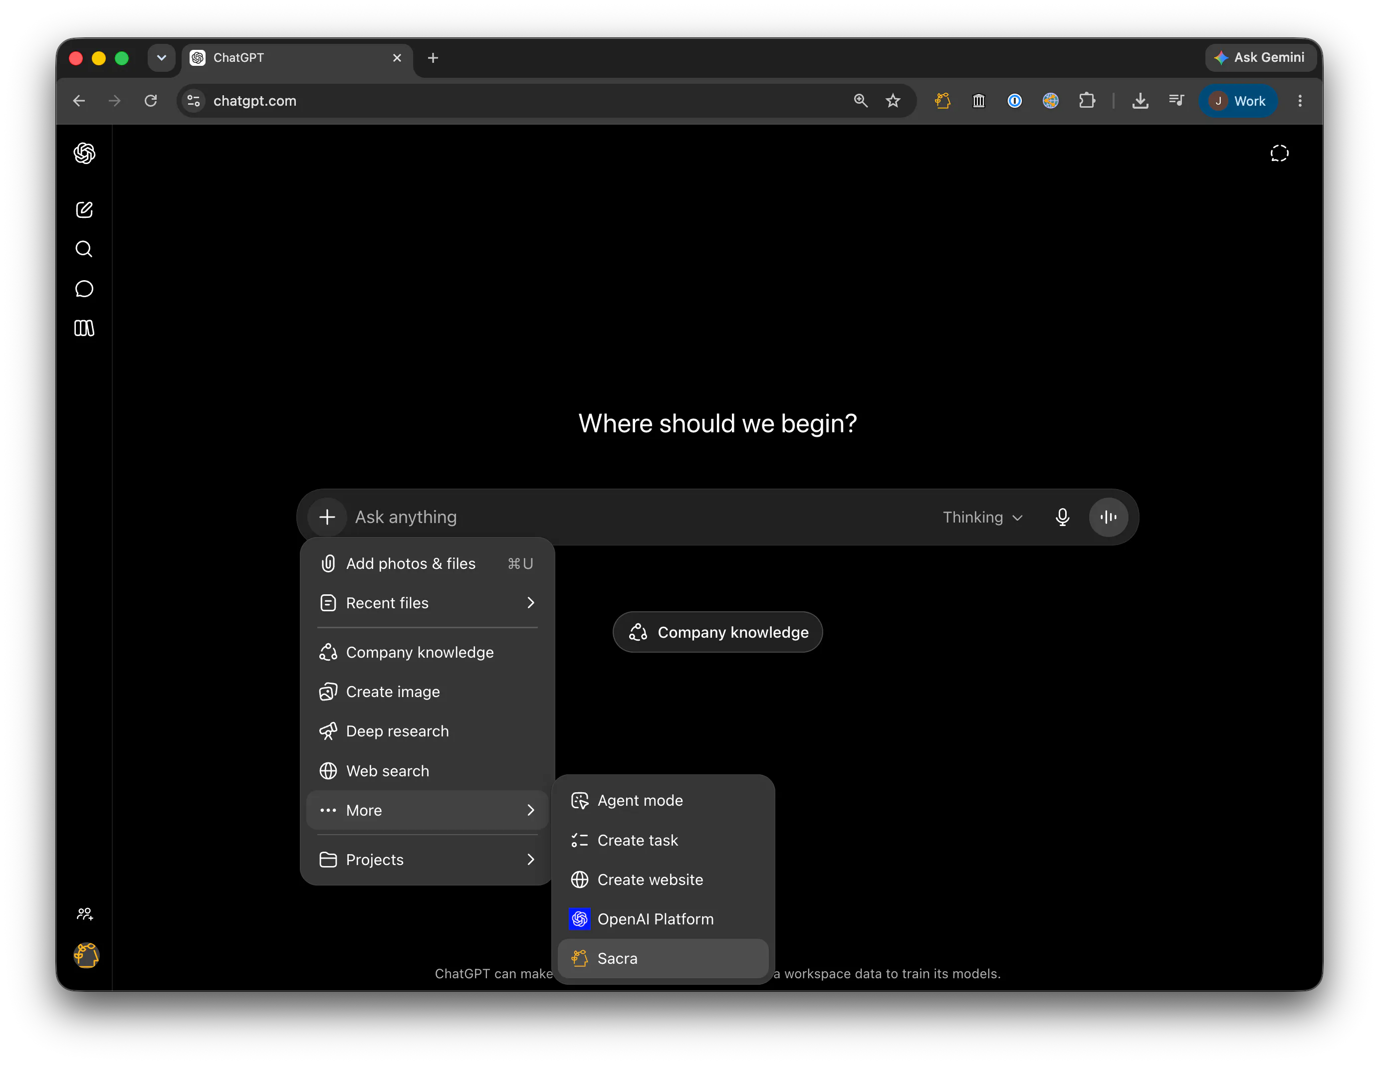Click the colorful globe extension icon
The image size is (1379, 1065).
pos(1051,101)
